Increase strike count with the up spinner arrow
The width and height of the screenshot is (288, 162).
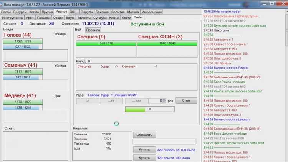164,99
